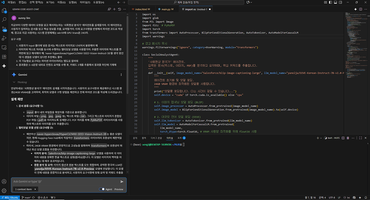The height and width of the screenshot is (200, 370).
Task: Switch to the 디버그 콘솔 panel tab
Action: (156, 138)
